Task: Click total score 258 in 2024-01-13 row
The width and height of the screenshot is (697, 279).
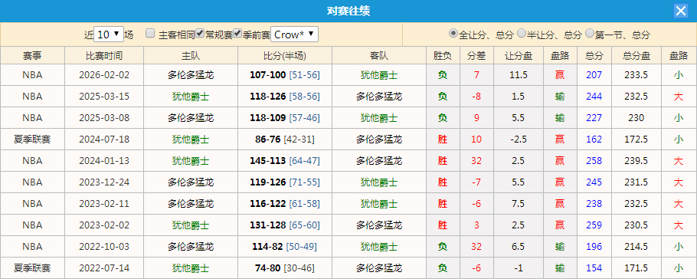Action: (594, 161)
